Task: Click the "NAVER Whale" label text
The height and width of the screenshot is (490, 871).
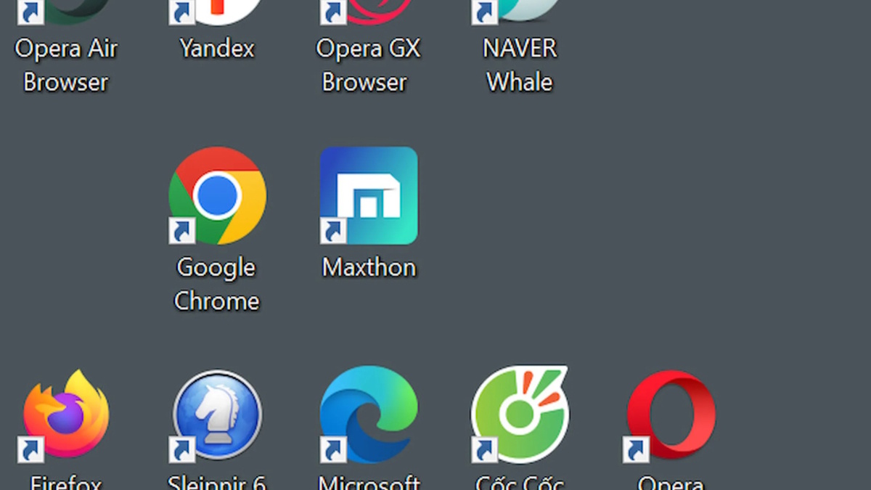Action: click(520, 65)
